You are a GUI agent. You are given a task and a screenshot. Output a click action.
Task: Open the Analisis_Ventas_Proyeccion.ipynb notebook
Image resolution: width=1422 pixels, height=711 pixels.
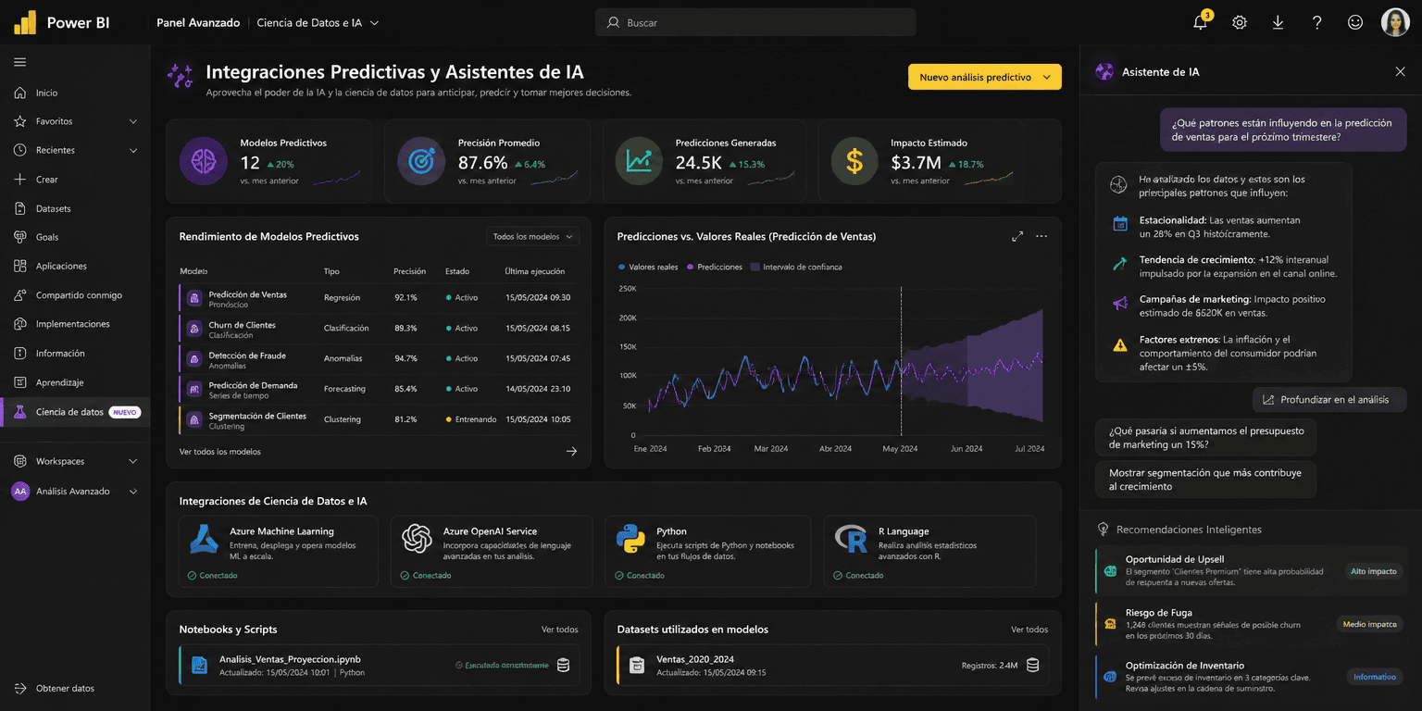pyautogui.click(x=379, y=665)
